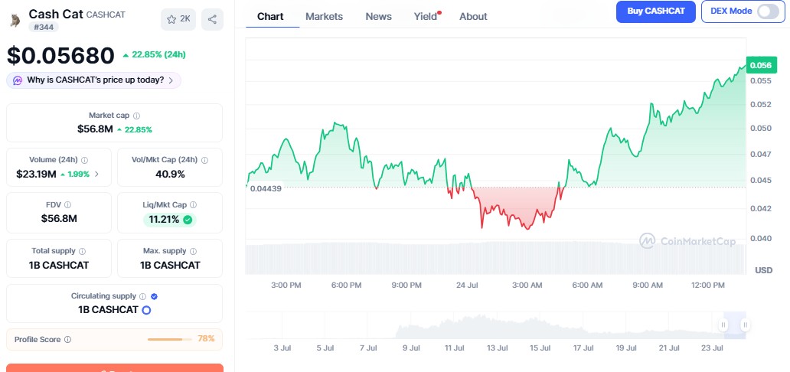The height and width of the screenshot is (372, 790).
Task: Click the 9 Jul mark on range timeline
Action: [x=410, y=348]
